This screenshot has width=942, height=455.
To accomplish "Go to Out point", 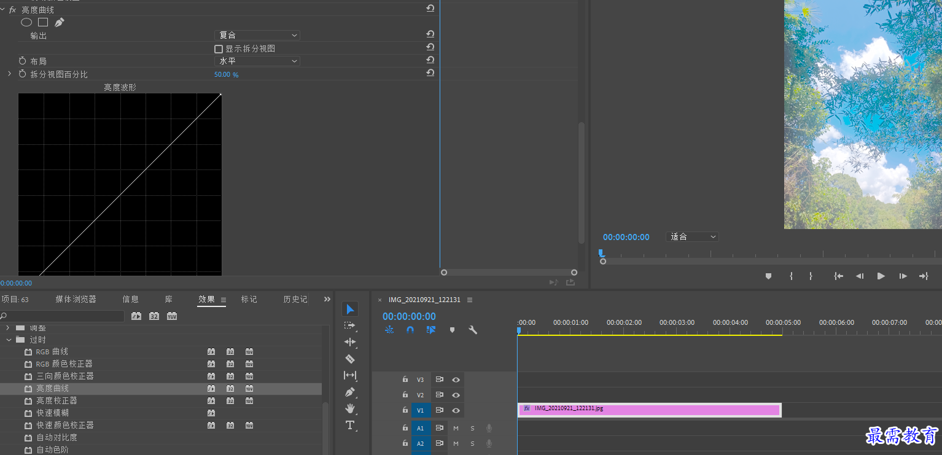I will (x=924, y=276).
